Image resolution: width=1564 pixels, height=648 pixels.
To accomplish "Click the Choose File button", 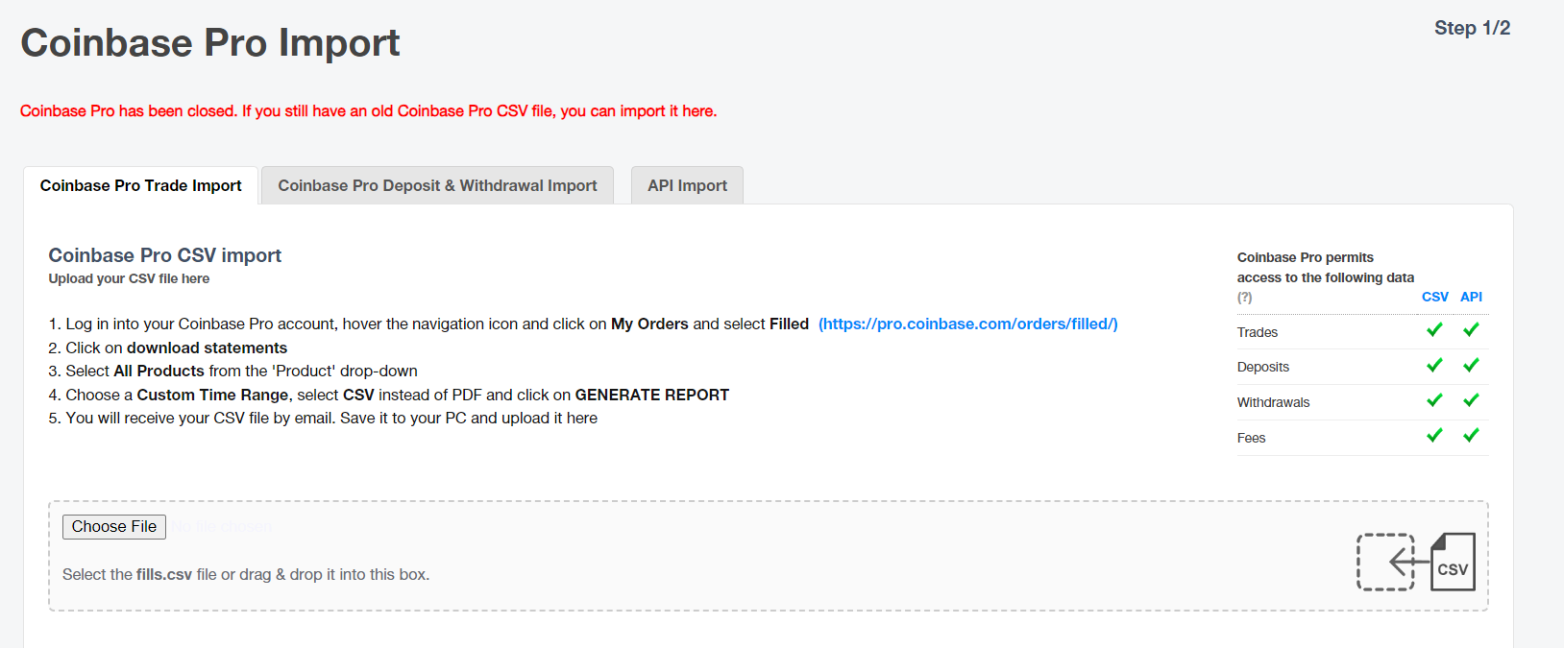I will [x=114, y=526].
